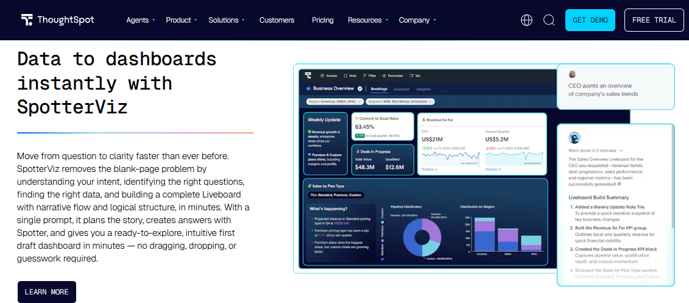The width and height of the screenshot is (689, 303).
Task: Open the site search magnifier icon
Action: tap(549, 20)
